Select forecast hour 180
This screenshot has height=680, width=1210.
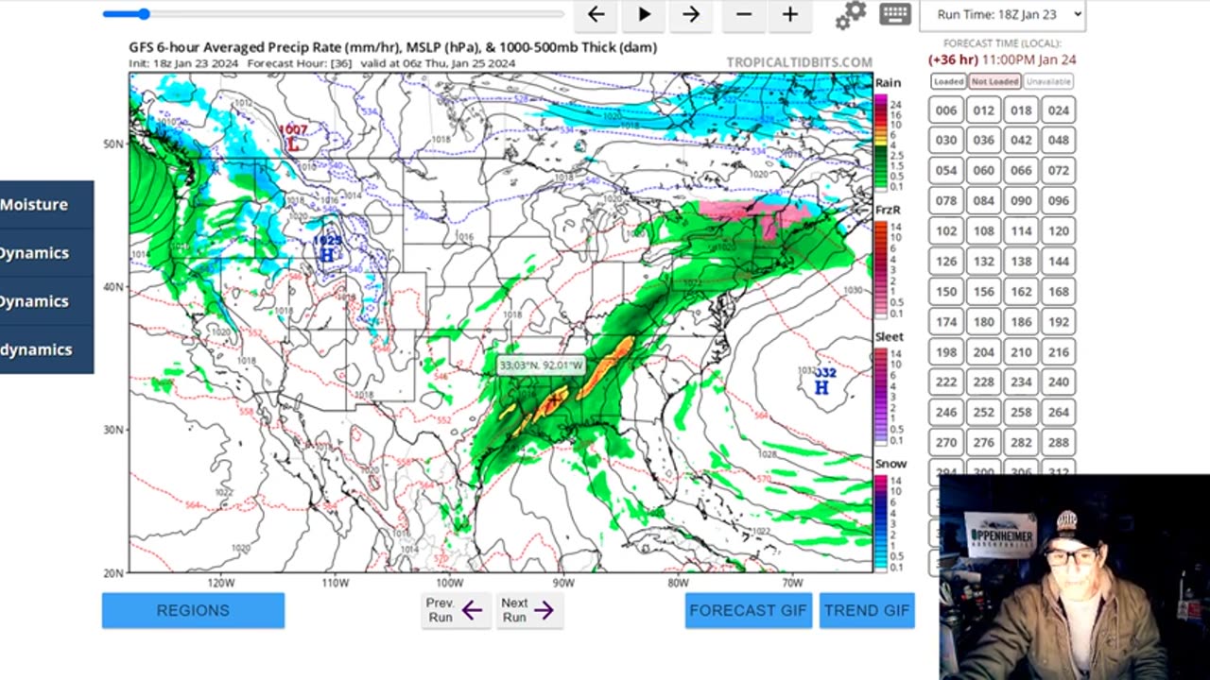click(x=984, y=322)
